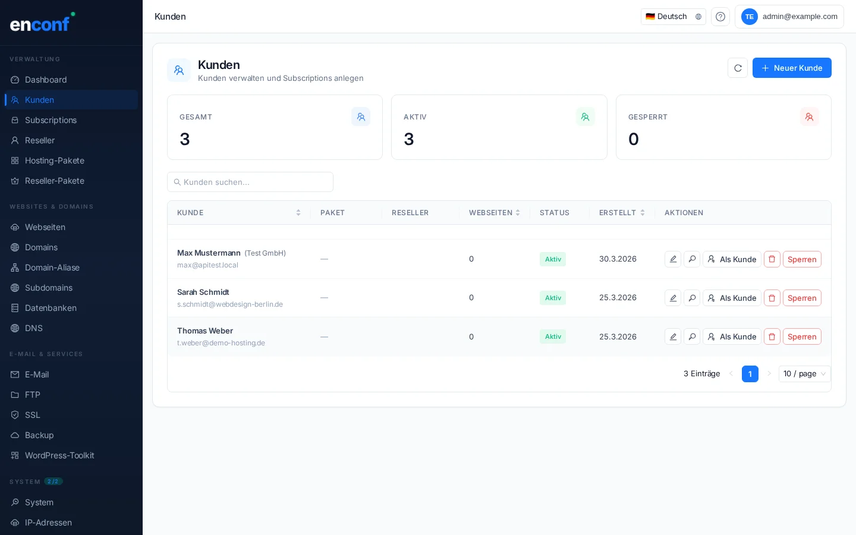
Task: Click the enconf logo
Action: click(x=42, y=23)
